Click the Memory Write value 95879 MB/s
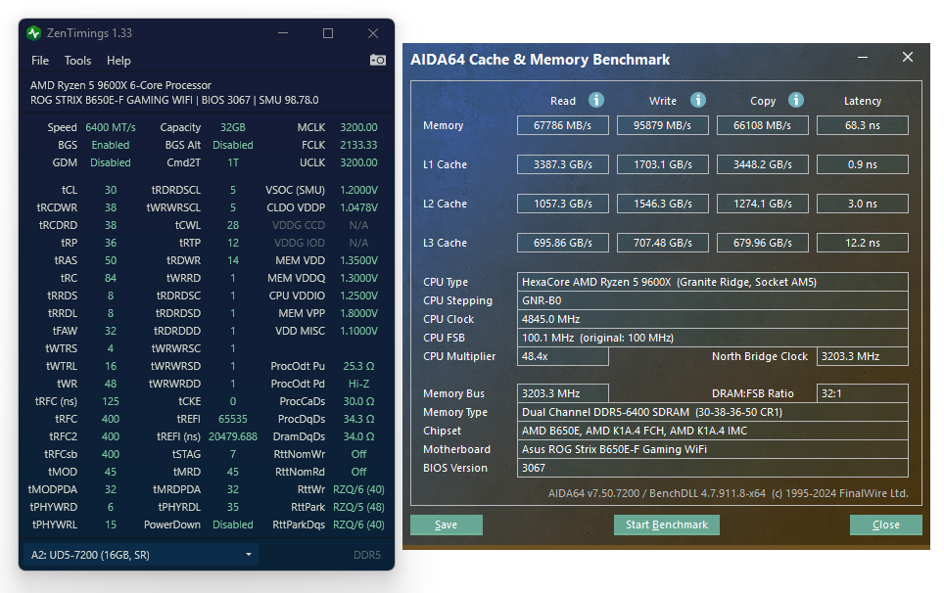The height and width of the screenshot is (593, 944). [663, 125]
